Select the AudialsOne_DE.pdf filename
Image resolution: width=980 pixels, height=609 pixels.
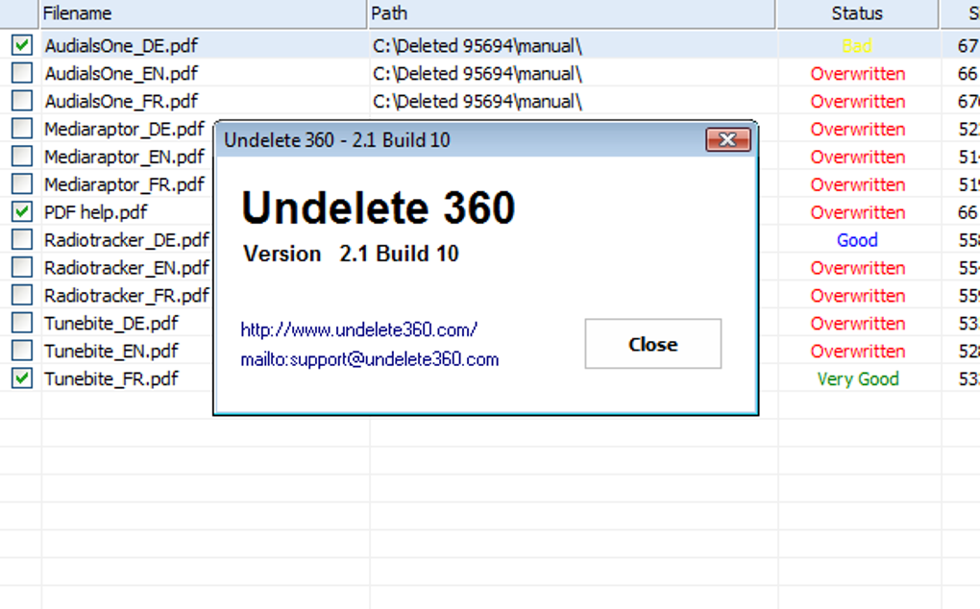[121, 45]
